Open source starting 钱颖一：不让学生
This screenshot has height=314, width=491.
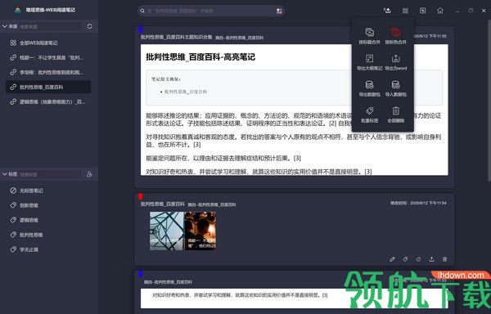pyautogui.click(x=48, y=57)
